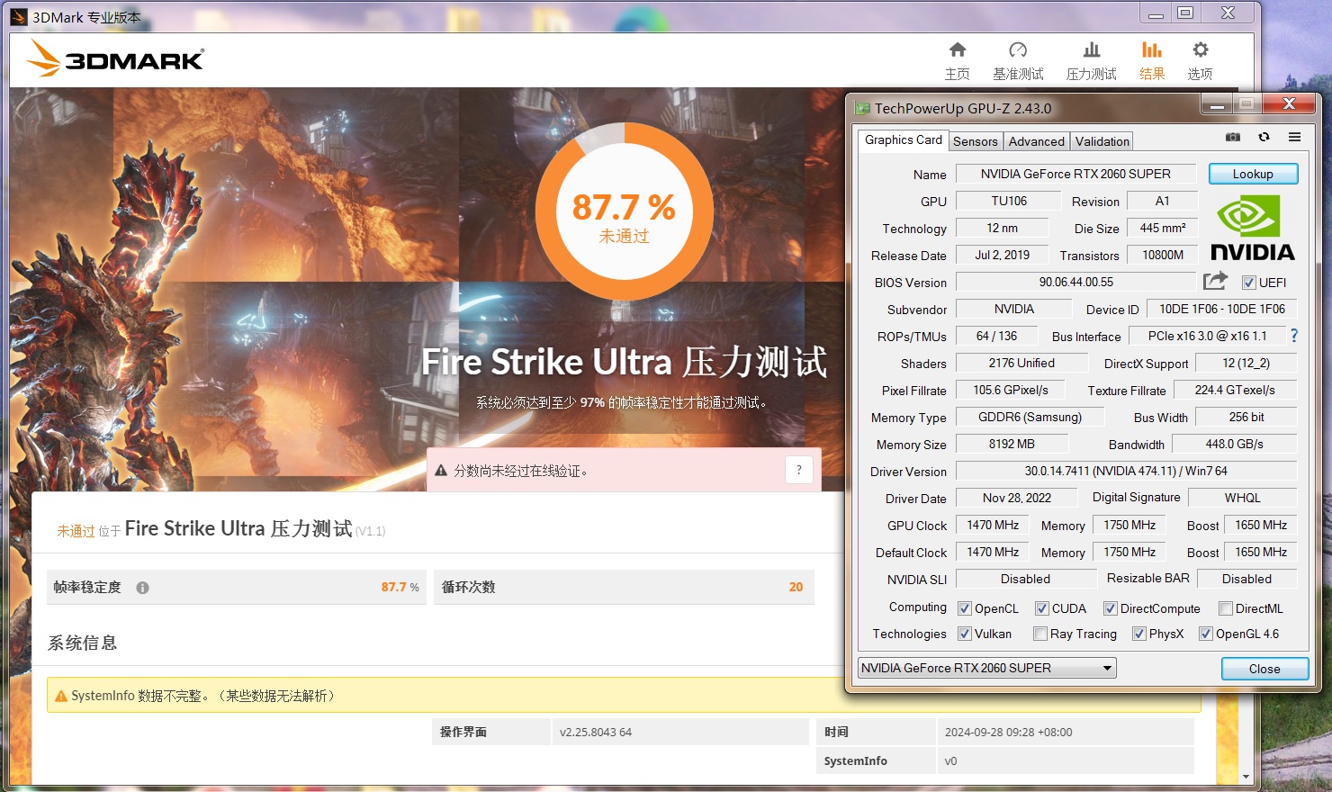Click the help question mark on validation notice
The image size is (1332, 792).
pos(799,470)
